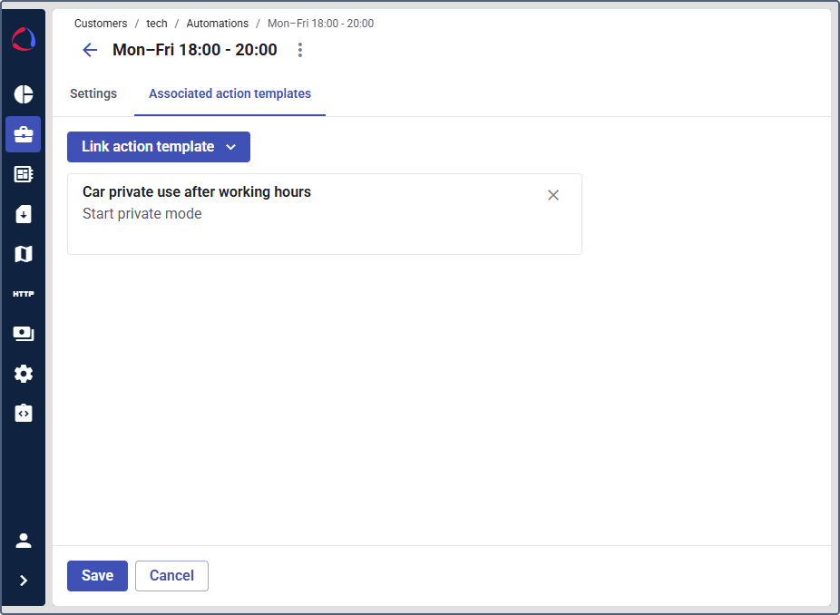Image resolution: width=840 pixels, height=615 pixels.
Task: Expand the sidebar with the chevron arrow
Action: pos(23,580)
